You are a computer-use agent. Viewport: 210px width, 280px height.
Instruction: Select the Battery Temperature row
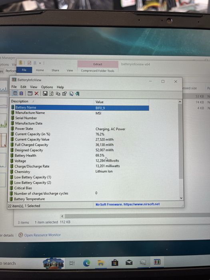click(79, 199)
